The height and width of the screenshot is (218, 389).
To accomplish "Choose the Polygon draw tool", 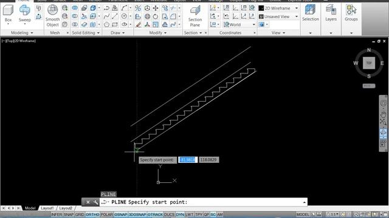I will tap(107, 24).
